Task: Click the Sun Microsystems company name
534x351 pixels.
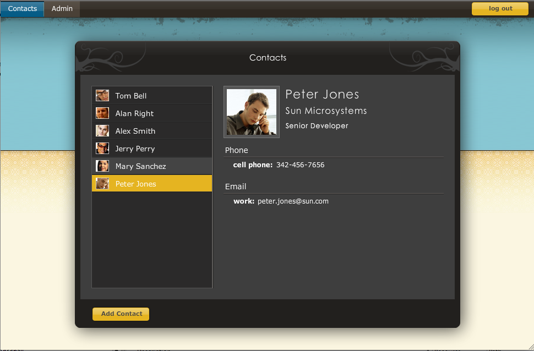Action: click(x=326, y=111)
